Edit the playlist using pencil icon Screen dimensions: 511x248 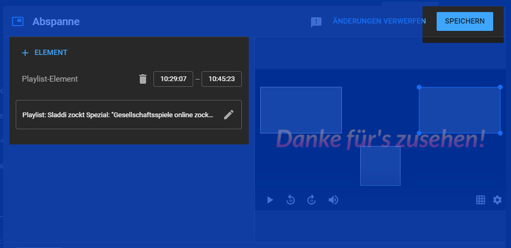(x=229, y=115)
